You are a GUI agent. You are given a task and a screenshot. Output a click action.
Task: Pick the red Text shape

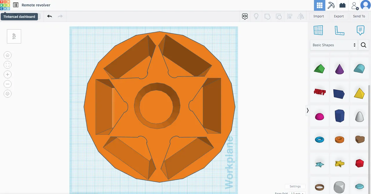click(319, 92)
